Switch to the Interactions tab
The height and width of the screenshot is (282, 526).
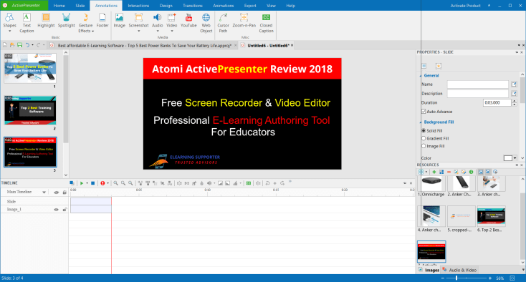pyautogui.click(x=138, y=5)
